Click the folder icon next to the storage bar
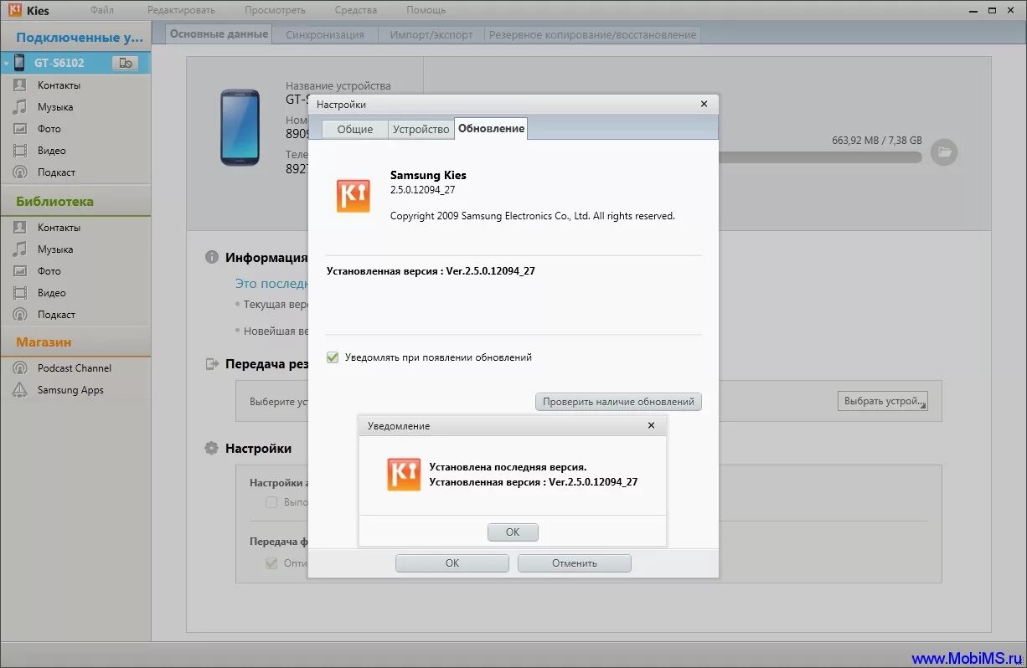The height and width of the screenshot is (668, 1027). [944, 152]
